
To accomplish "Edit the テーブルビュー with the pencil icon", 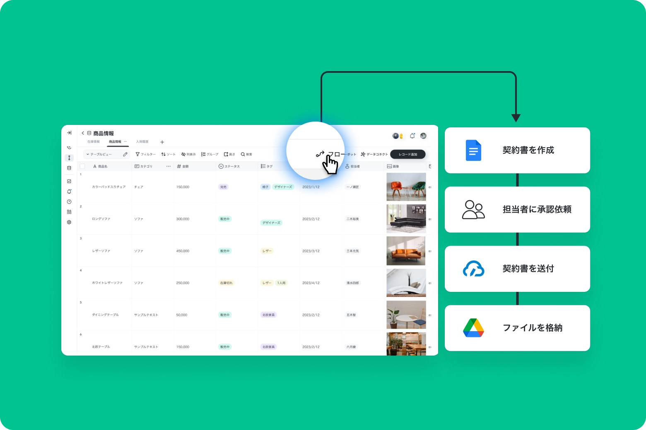I will [x=125, y=154].
